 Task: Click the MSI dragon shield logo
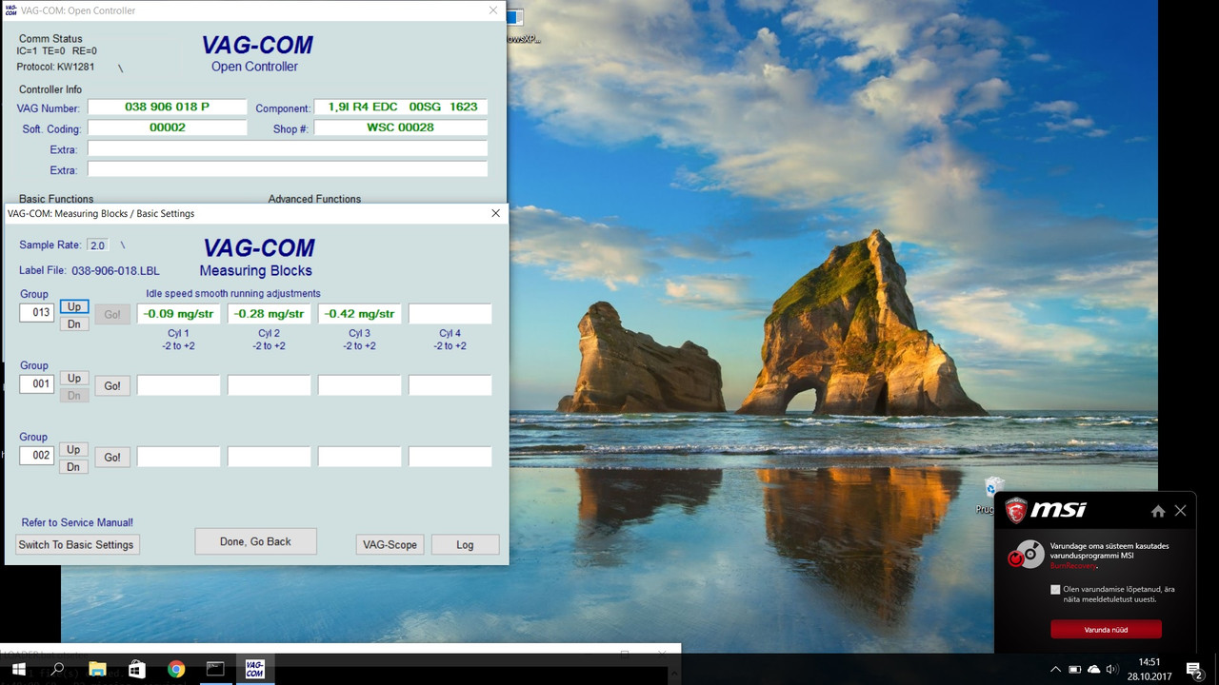pyautogui.click(x=1016, y=510)
